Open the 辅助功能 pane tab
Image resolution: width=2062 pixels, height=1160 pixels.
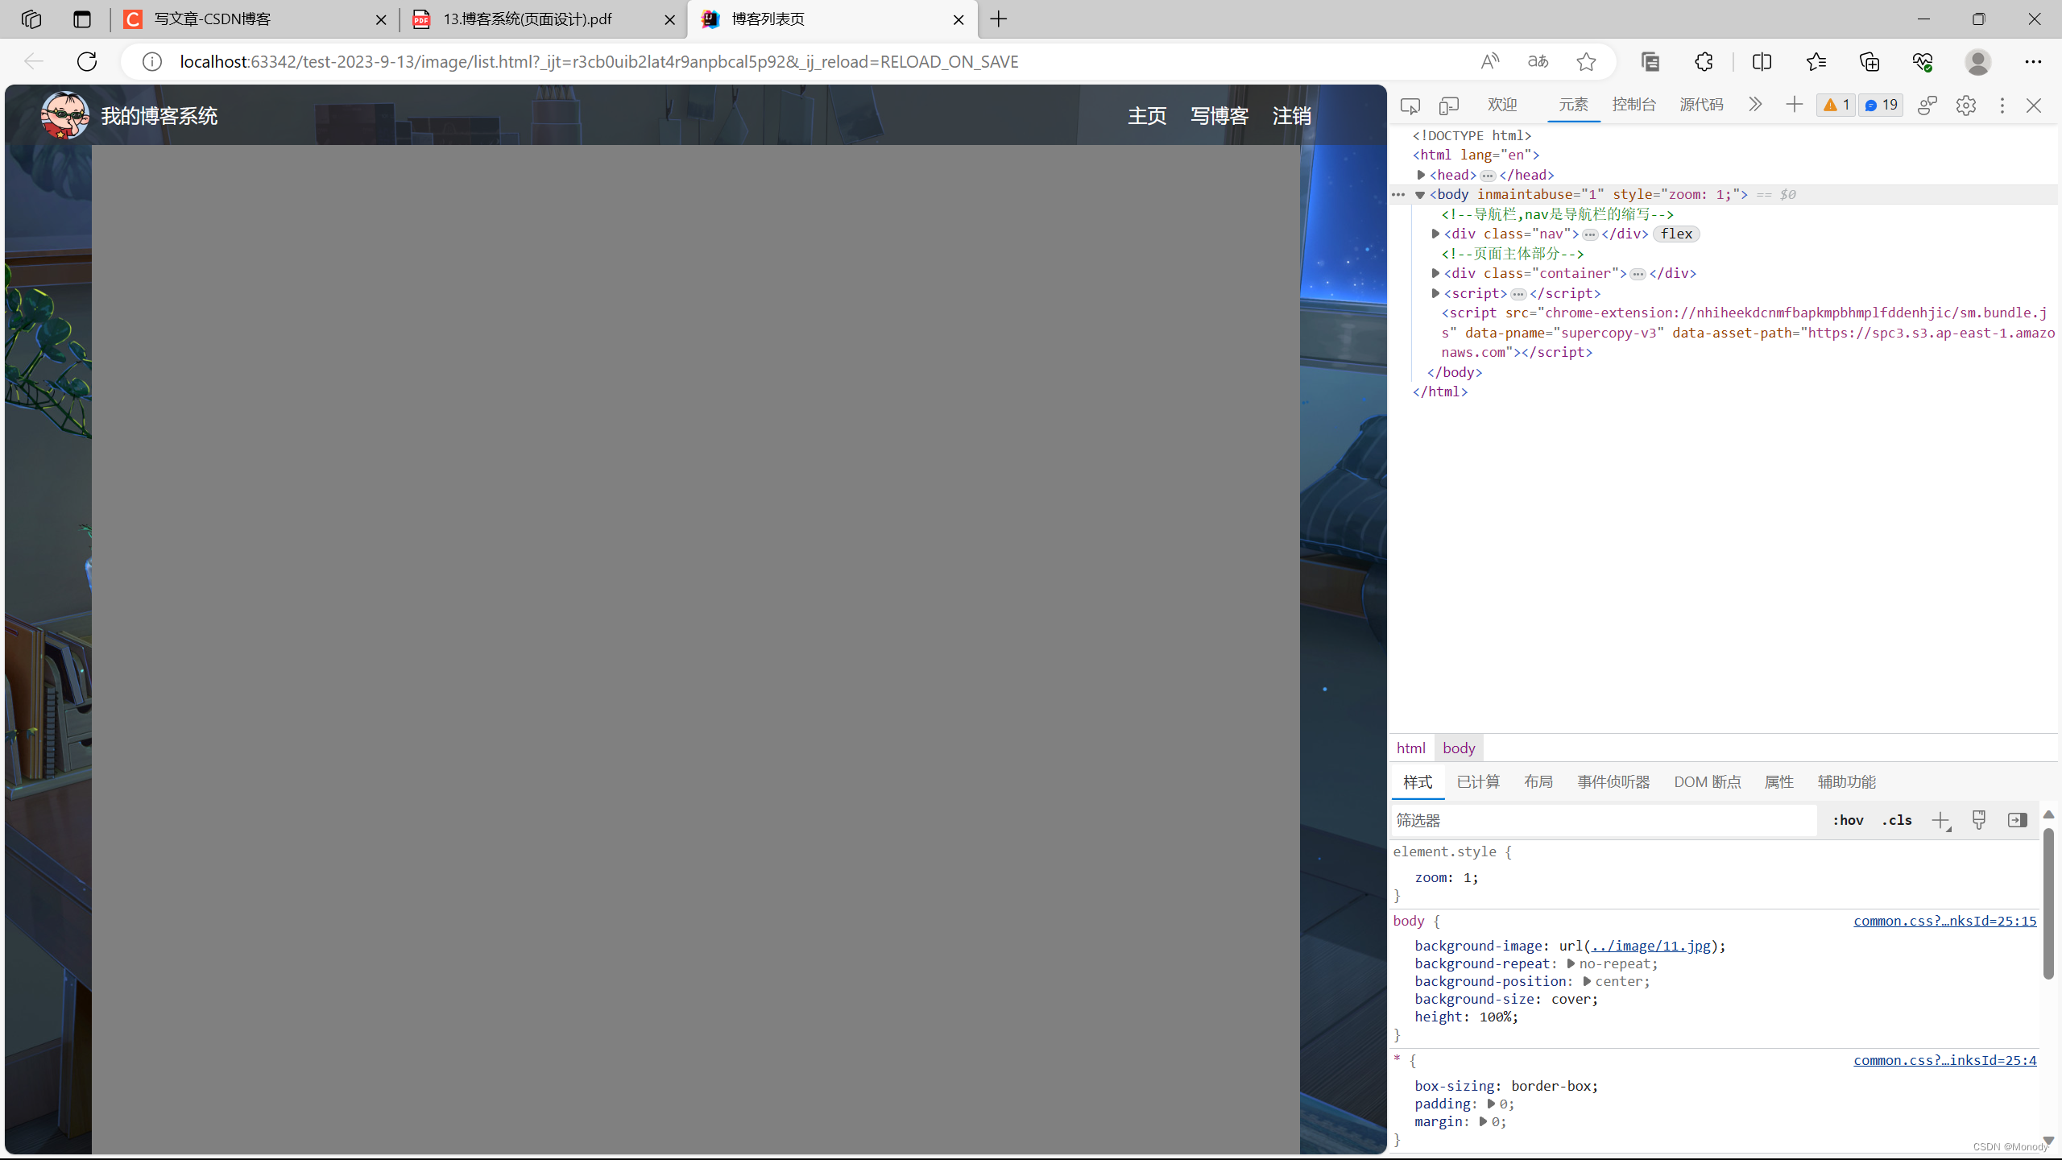click(x=1847, y=782)
